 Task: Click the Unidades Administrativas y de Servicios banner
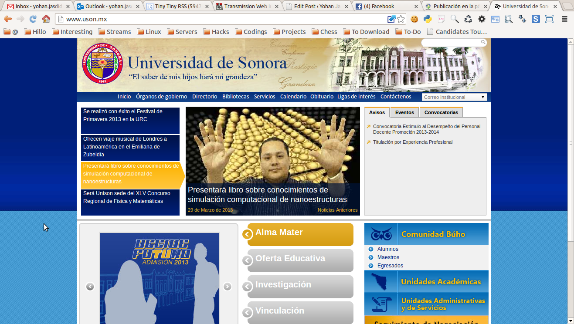tap(426, 304)
